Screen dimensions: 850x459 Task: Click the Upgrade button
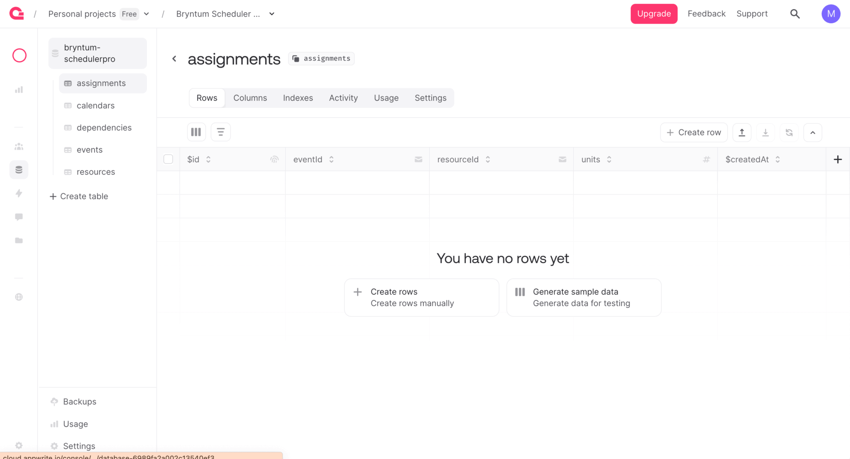click(x=654, y=14)
